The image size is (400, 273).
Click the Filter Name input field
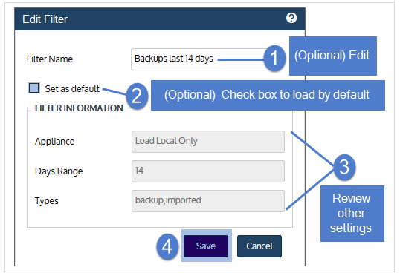tap(208, 59)
